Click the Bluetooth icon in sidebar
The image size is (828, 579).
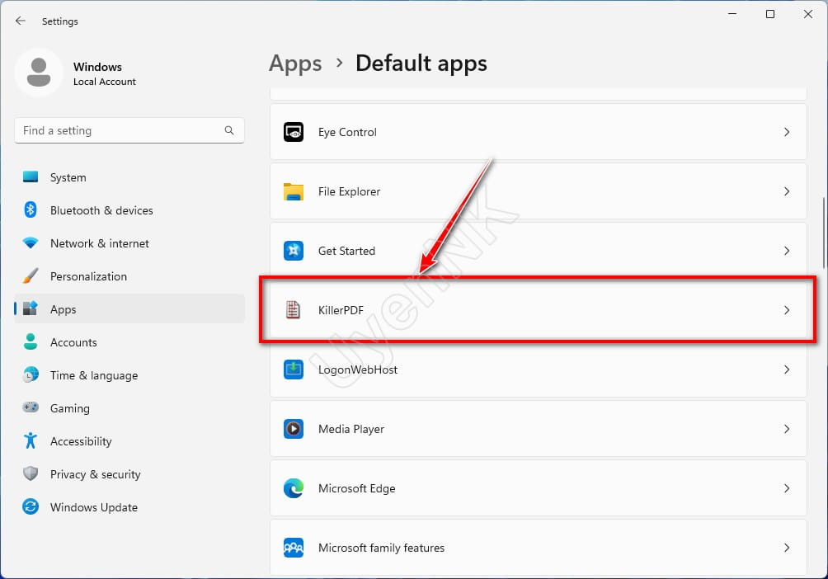coord(31,209)
